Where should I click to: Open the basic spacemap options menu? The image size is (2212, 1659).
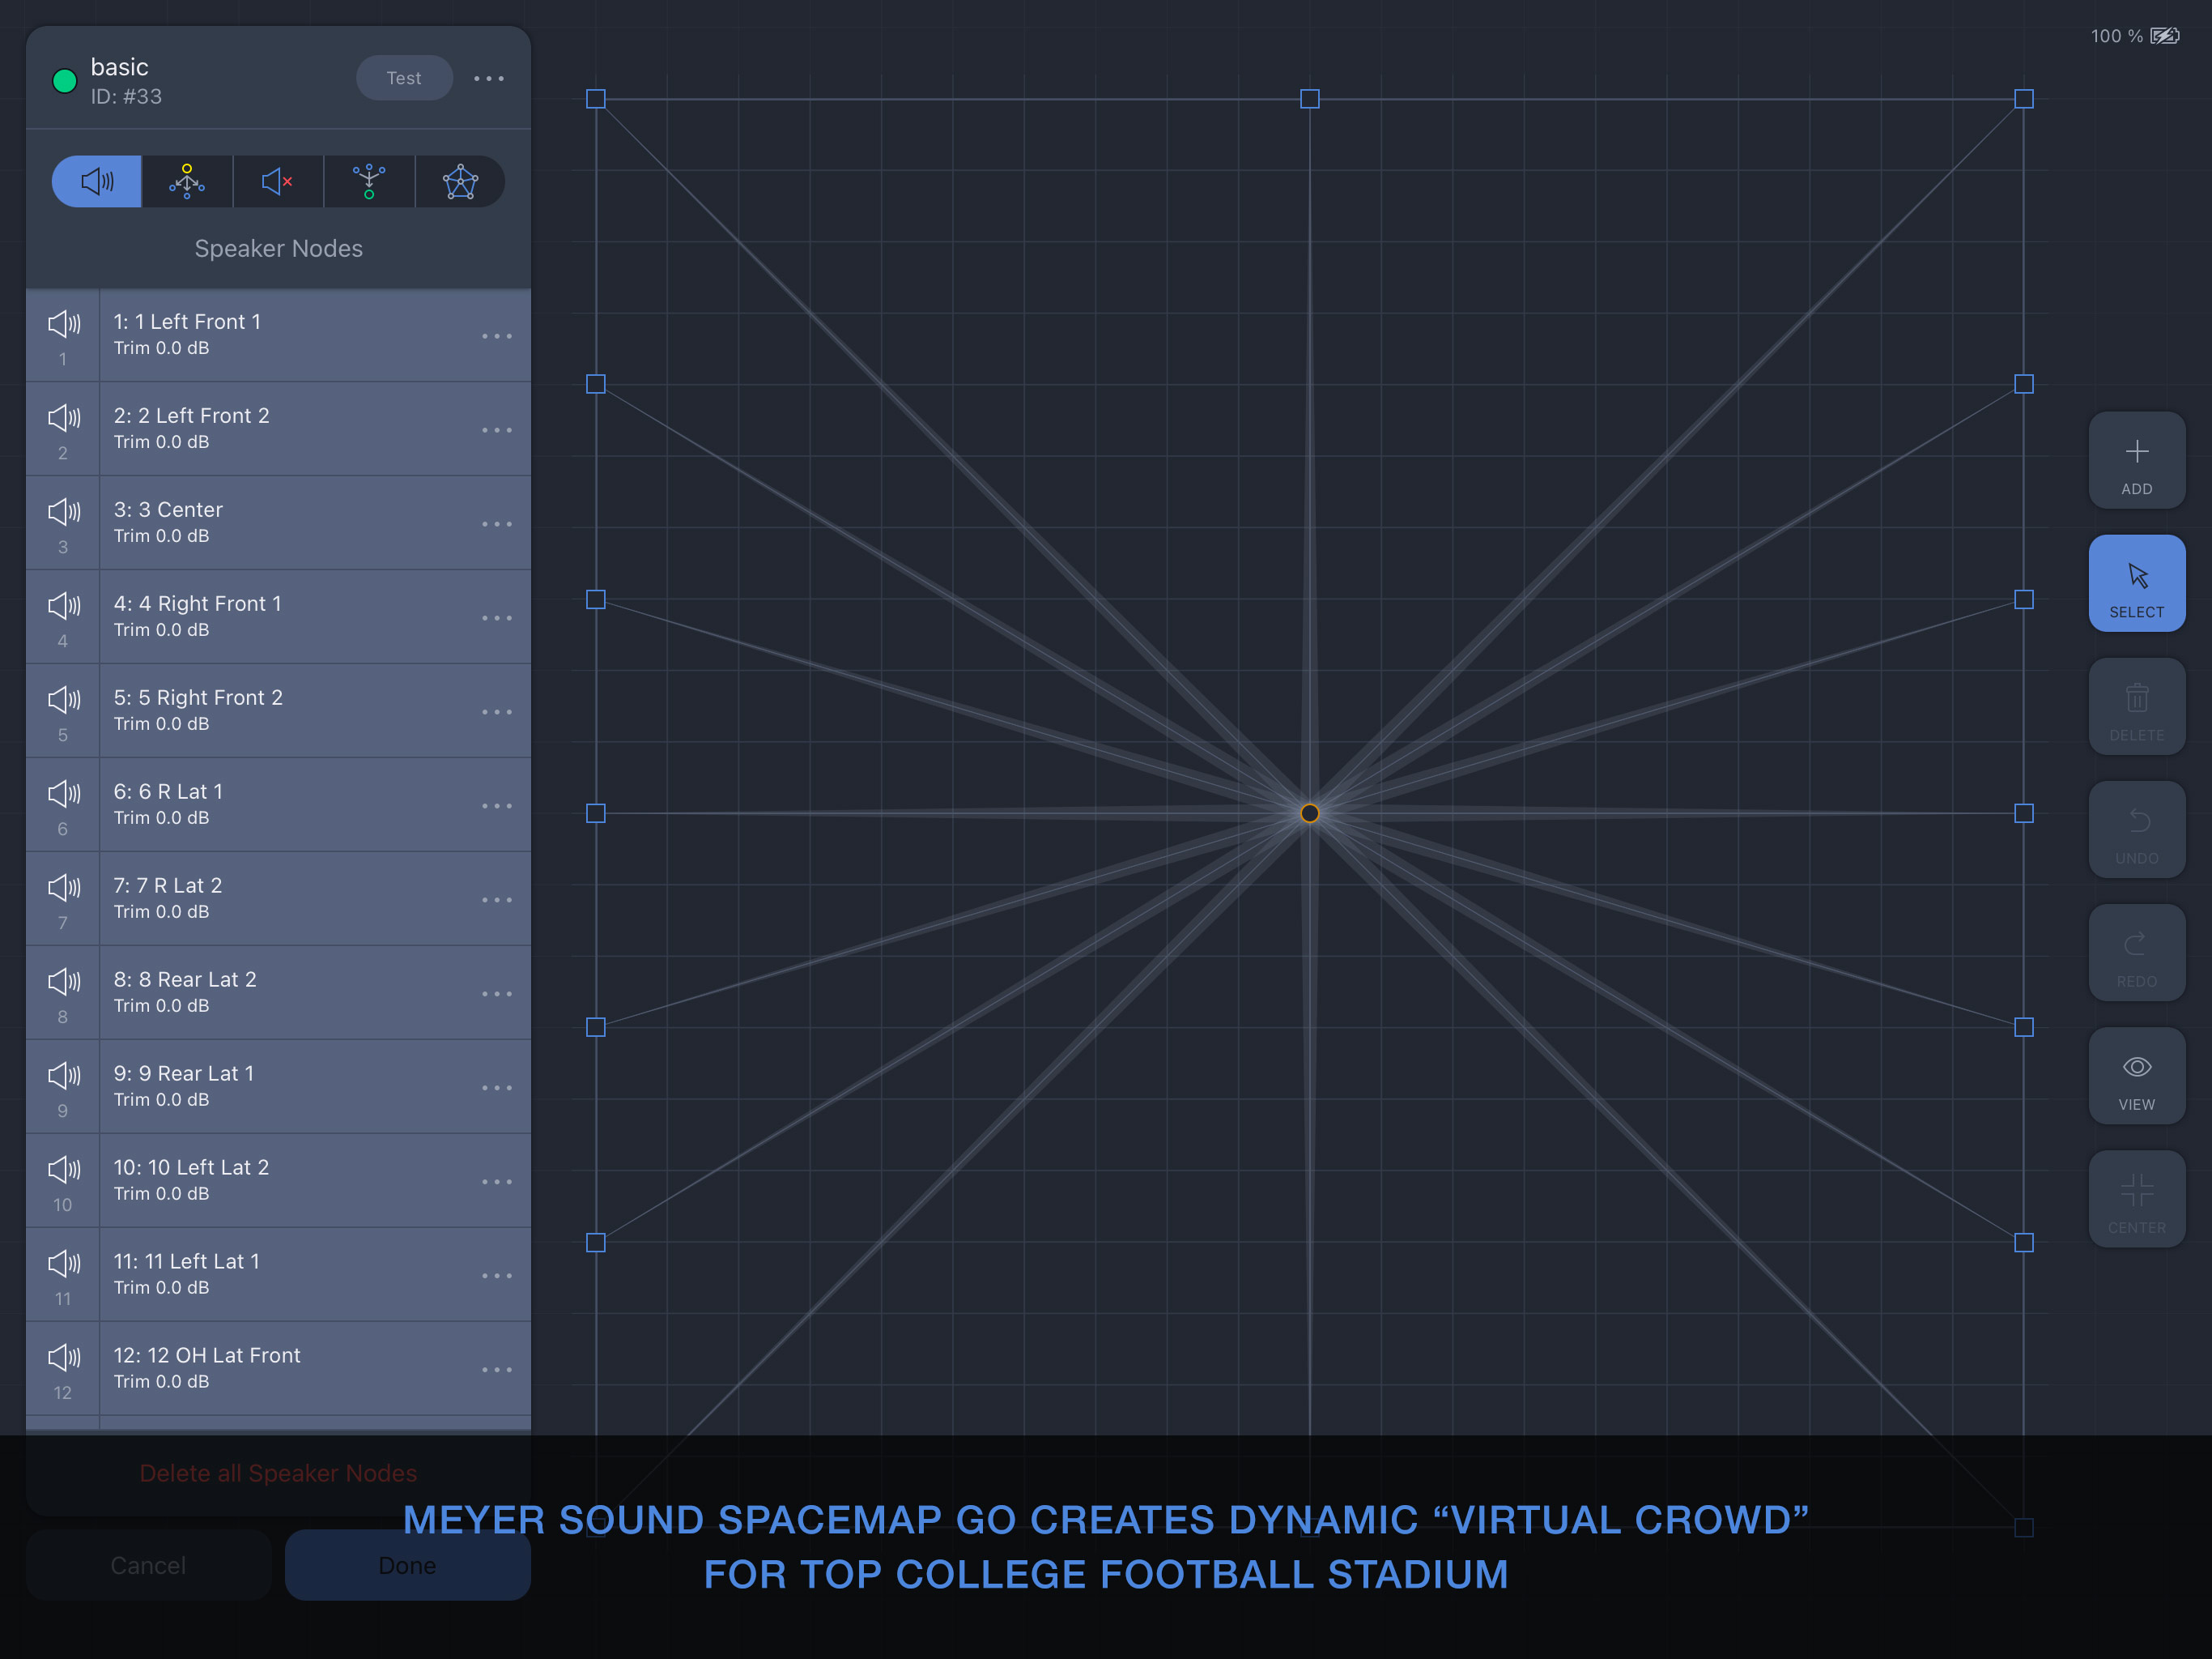click(489, 78)
